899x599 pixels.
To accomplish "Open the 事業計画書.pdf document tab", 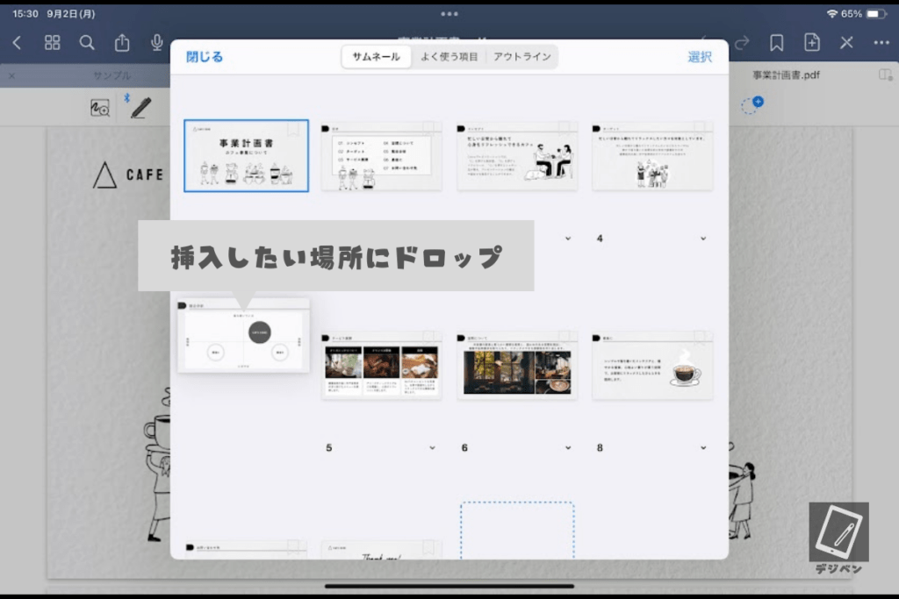I will tap(786, 75).
